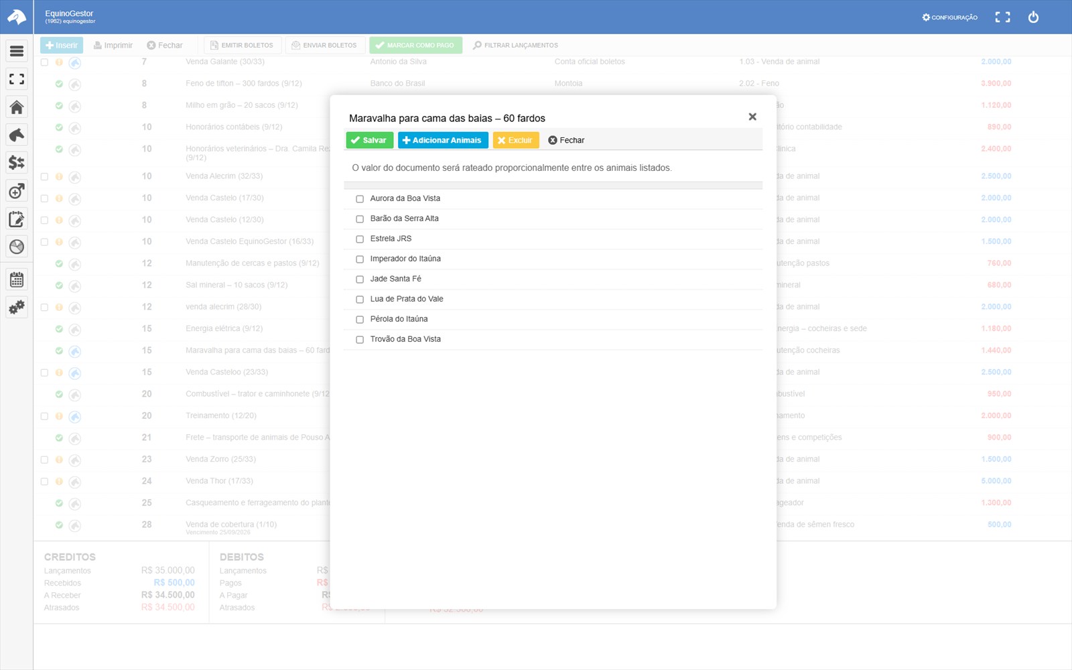Screen dimensions: 1072x670
Task: Open the reproduction gender symbol icon
Action: [x=17, y=191]
